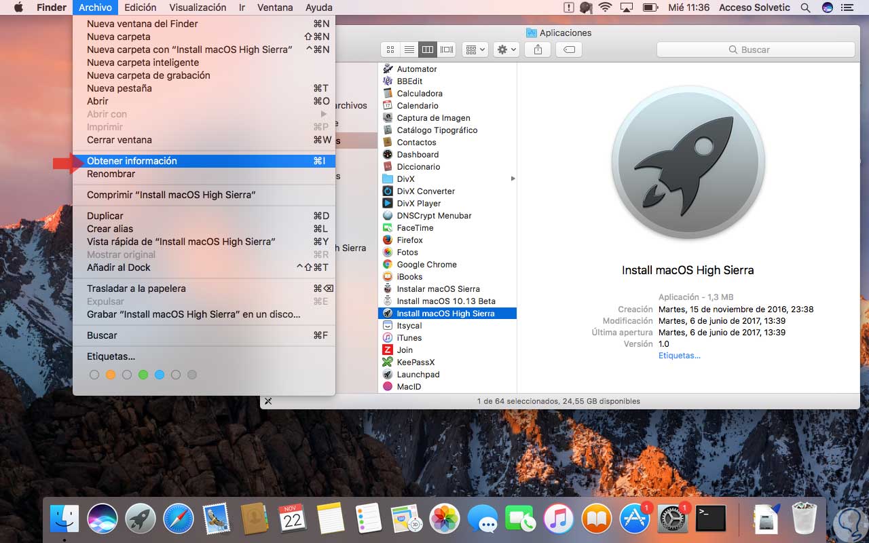The height and width of the screenshot is (543, 869).
Task: Click "Launchpad" in the applications list
Action: 418,374
